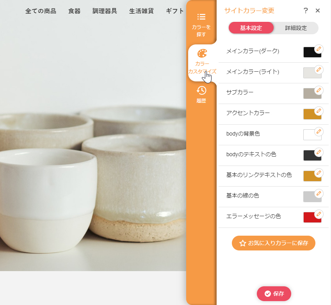
Task: Click the help question mark icon
Action: coord(305,11)
